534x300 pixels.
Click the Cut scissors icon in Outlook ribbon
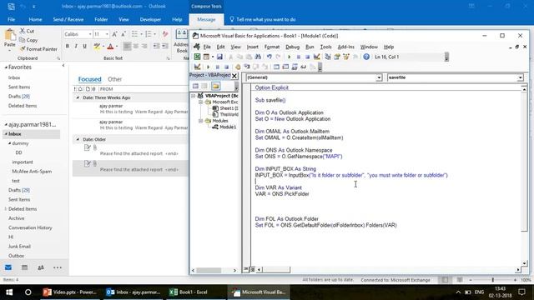[23, 31]
